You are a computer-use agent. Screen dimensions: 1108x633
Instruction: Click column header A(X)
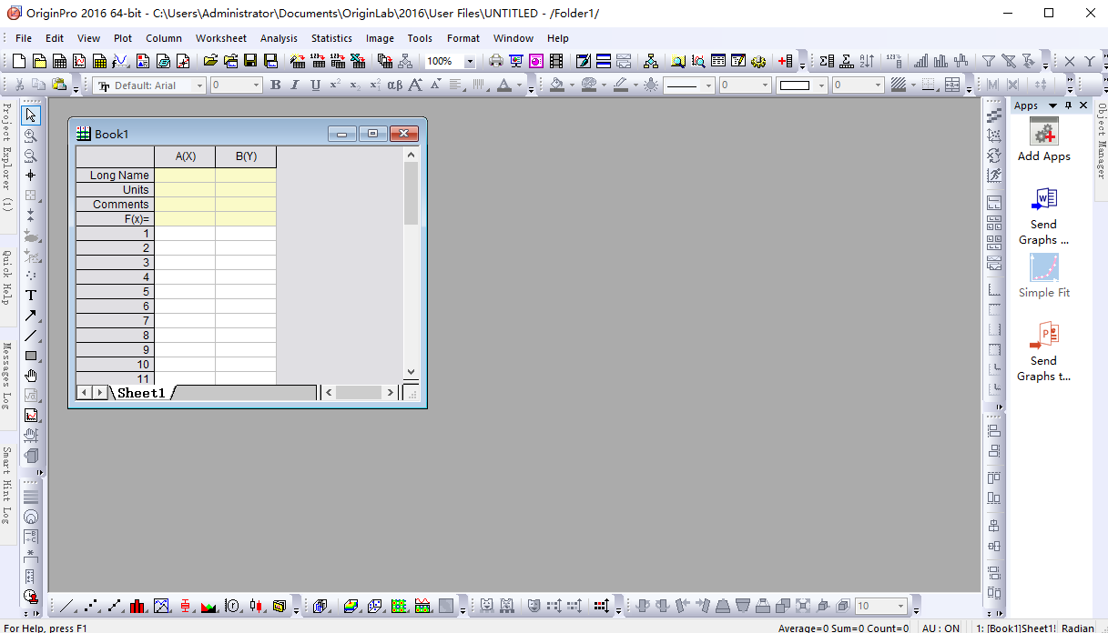coord(185,156)
